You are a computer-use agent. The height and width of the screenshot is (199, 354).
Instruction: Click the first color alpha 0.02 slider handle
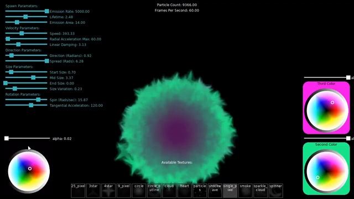tap(7, 138)
